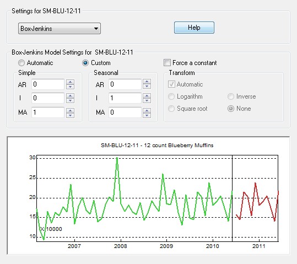Viewport: 297px width, 264px height.
Task: Click the Simple MA value field
Action: click(x=48, y=112)
